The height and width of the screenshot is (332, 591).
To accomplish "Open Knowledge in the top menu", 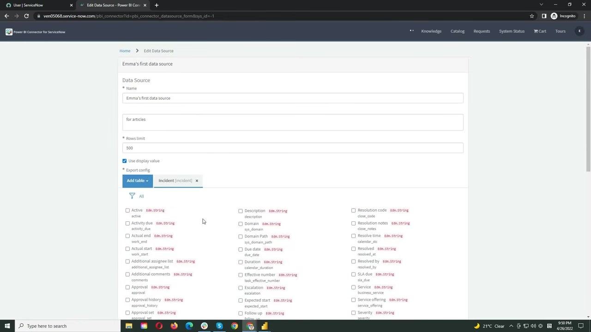I will tap(431, 31).
